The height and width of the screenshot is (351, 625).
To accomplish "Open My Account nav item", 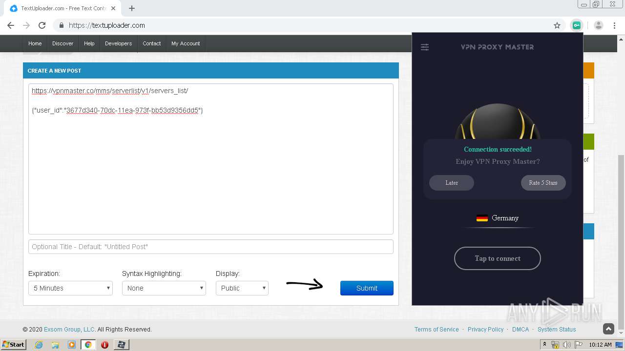I will (186, 43).
